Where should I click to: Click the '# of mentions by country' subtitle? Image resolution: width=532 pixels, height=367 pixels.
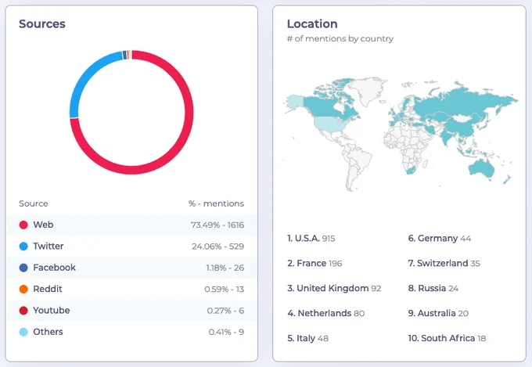(x=340, y=38)
